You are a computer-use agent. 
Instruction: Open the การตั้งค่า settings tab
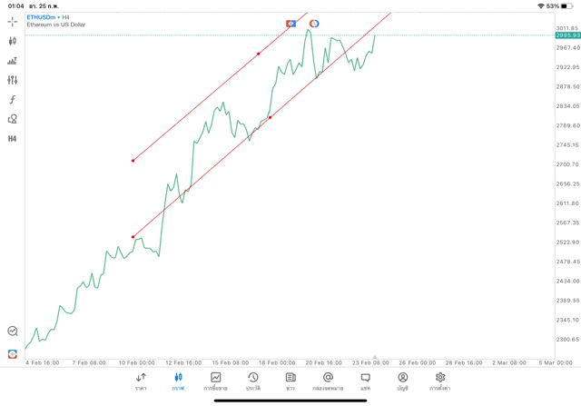pyautogui.click(x=440, y=381)
